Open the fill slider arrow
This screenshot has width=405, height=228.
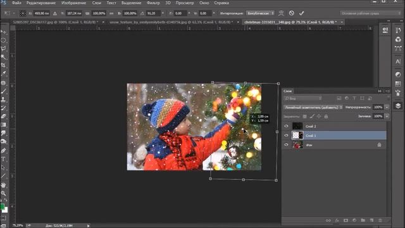(x=387, y=117)
